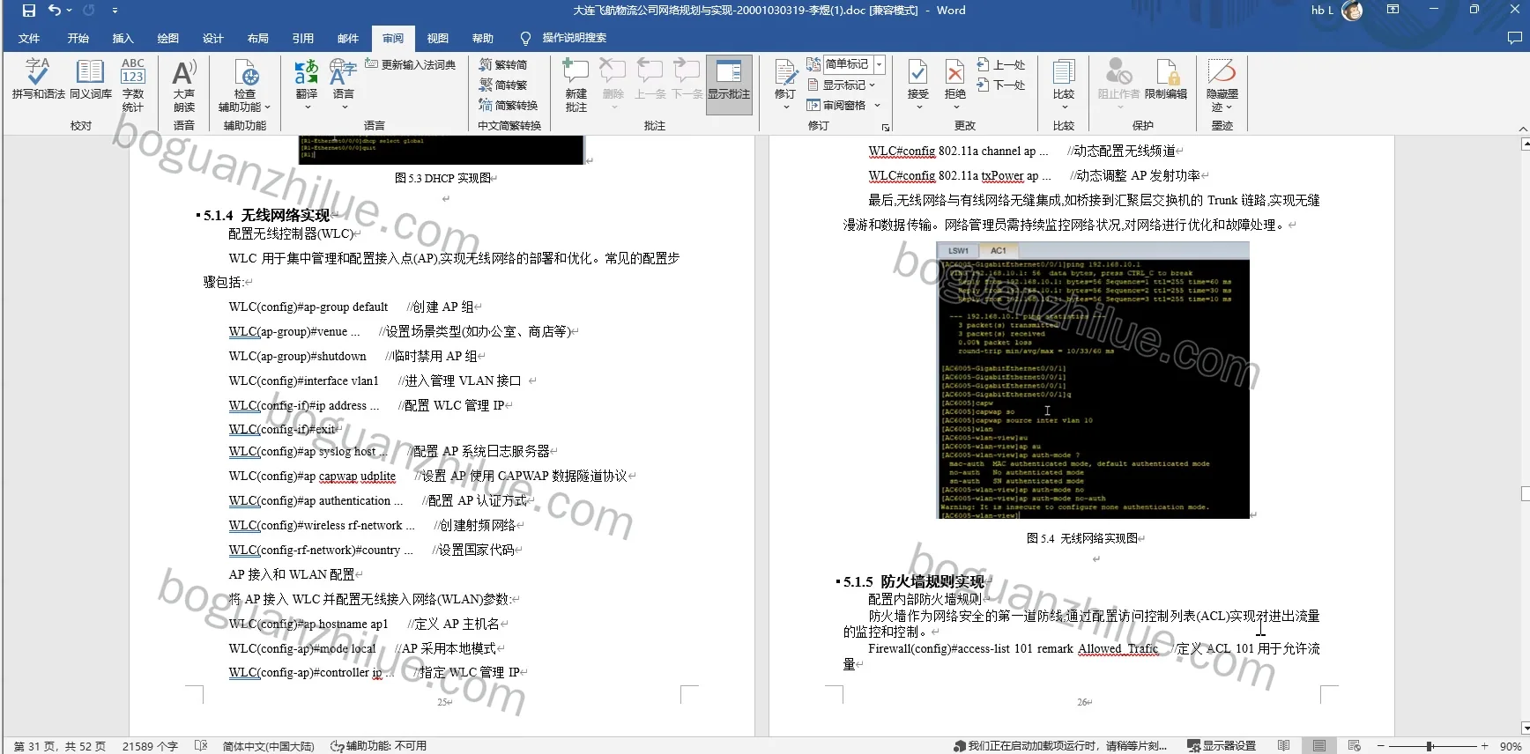Screen dimensions: 1530x754
Task: Open 检查辅助功能 accessibility checker
Action: tap(245, 85)
